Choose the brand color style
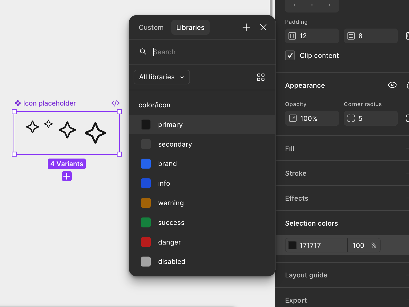Viewport: 409px width, 307px height. click(202, 164)
